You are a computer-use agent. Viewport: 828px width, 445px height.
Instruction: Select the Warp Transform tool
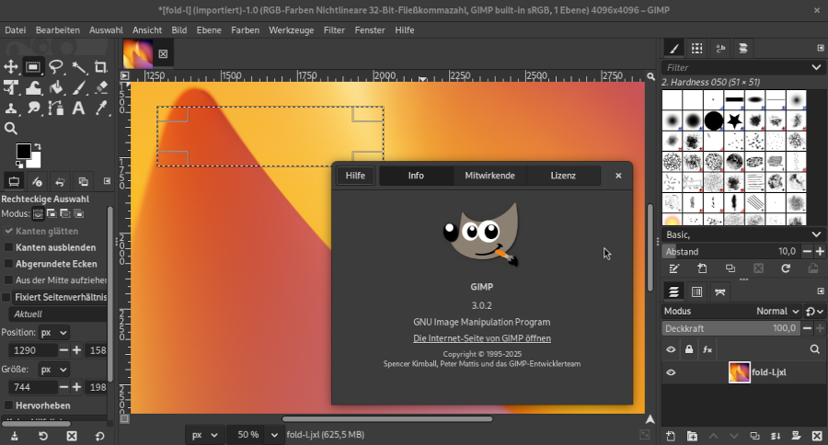click(33, 87)
